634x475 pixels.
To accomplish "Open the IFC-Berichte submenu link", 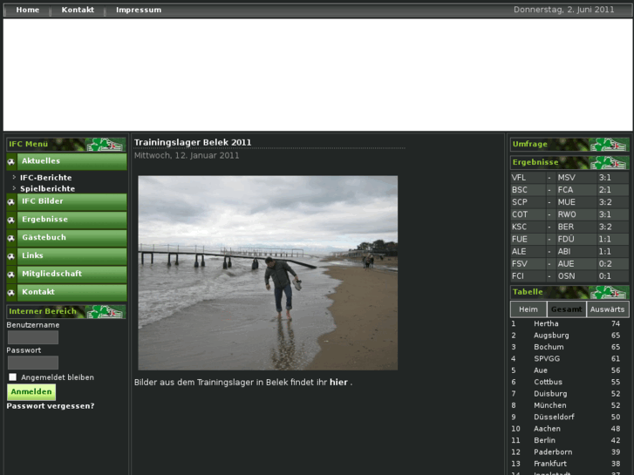I will [46, 178].
